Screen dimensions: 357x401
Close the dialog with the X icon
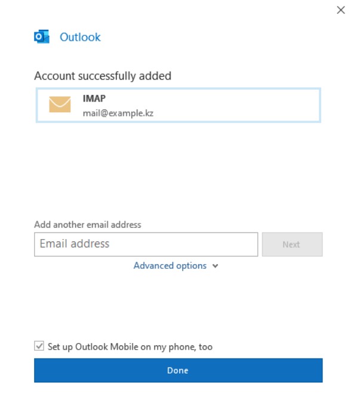click(x=341, y=10)
